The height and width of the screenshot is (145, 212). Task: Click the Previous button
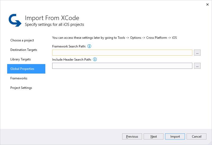click(x=132, y=136)
